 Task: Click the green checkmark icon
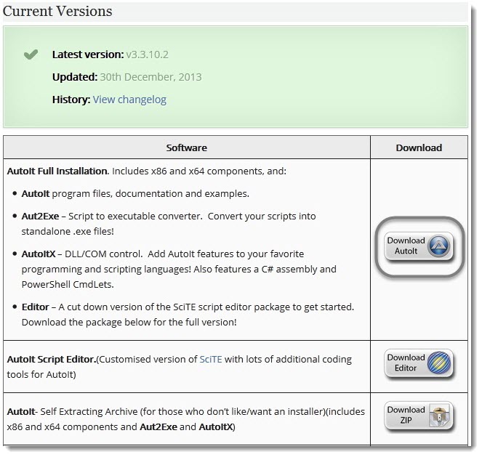pyautogui.click(x=31, y=54)
